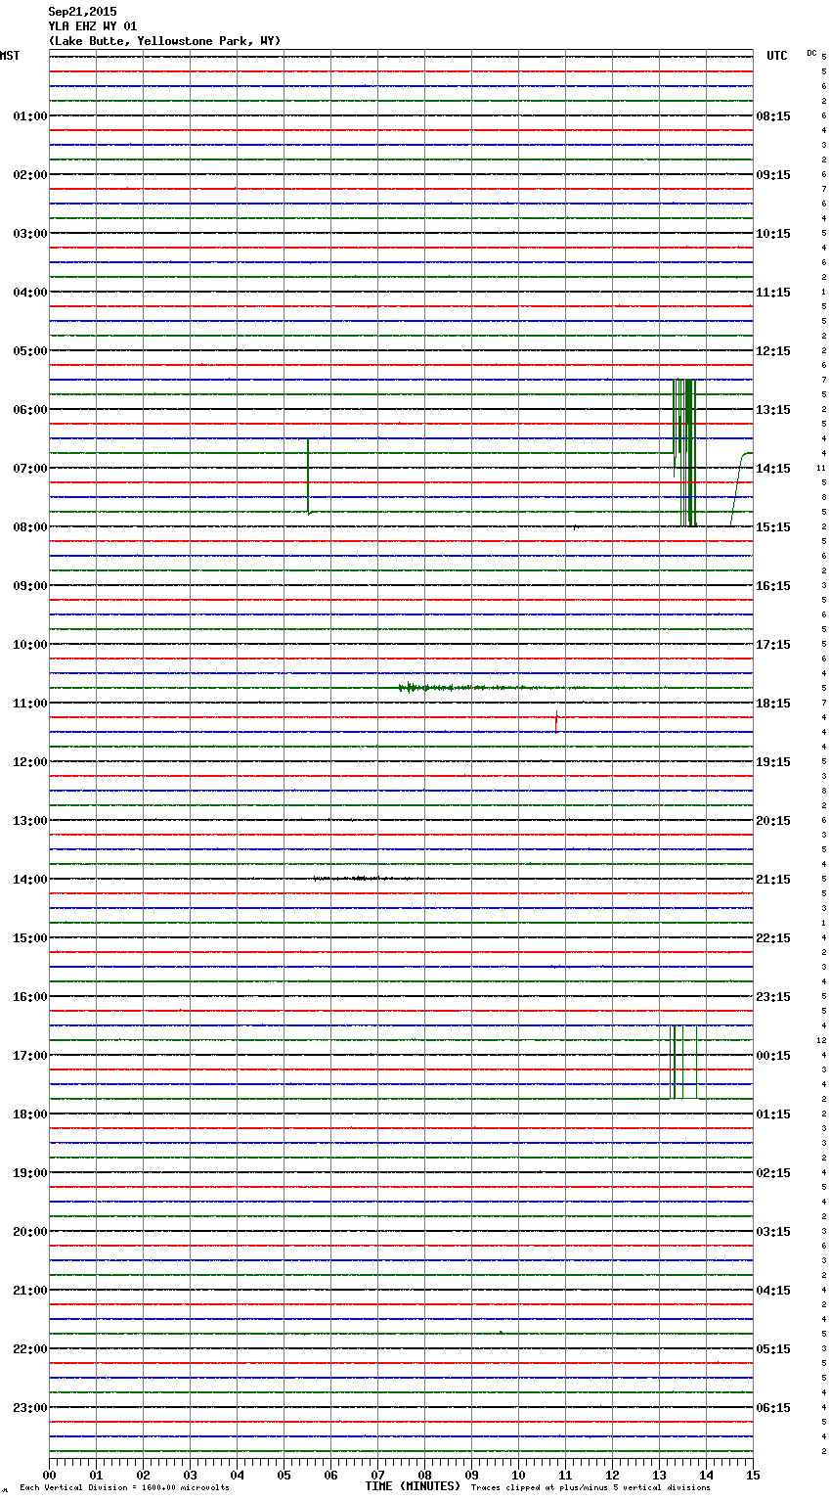Select the station code YLA EHZ WY 01
Image resolution: width=831 pixels, height=1501 pixels.
[x=93, y=26]
